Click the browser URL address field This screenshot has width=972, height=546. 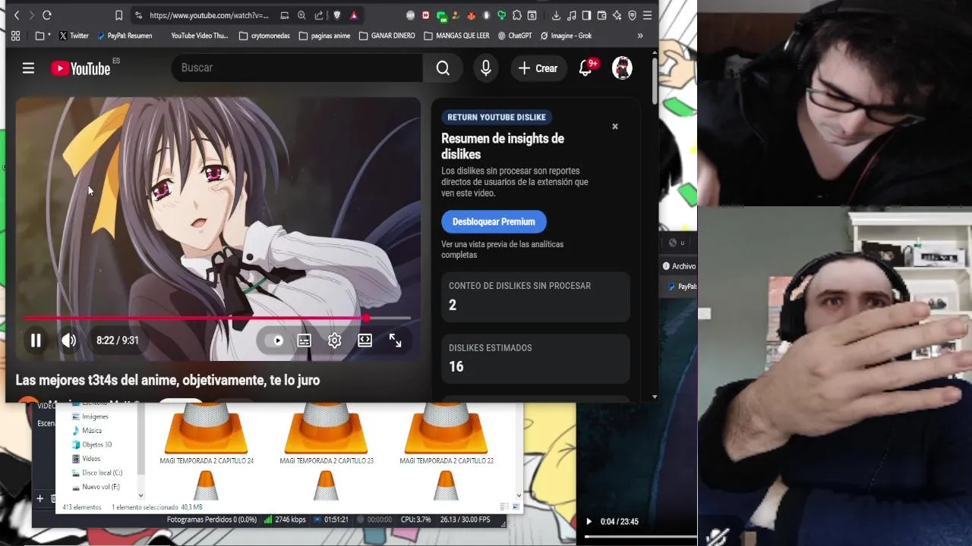click(x=209, y=15)
